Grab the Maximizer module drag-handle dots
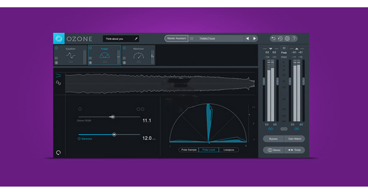 [139, 62]
